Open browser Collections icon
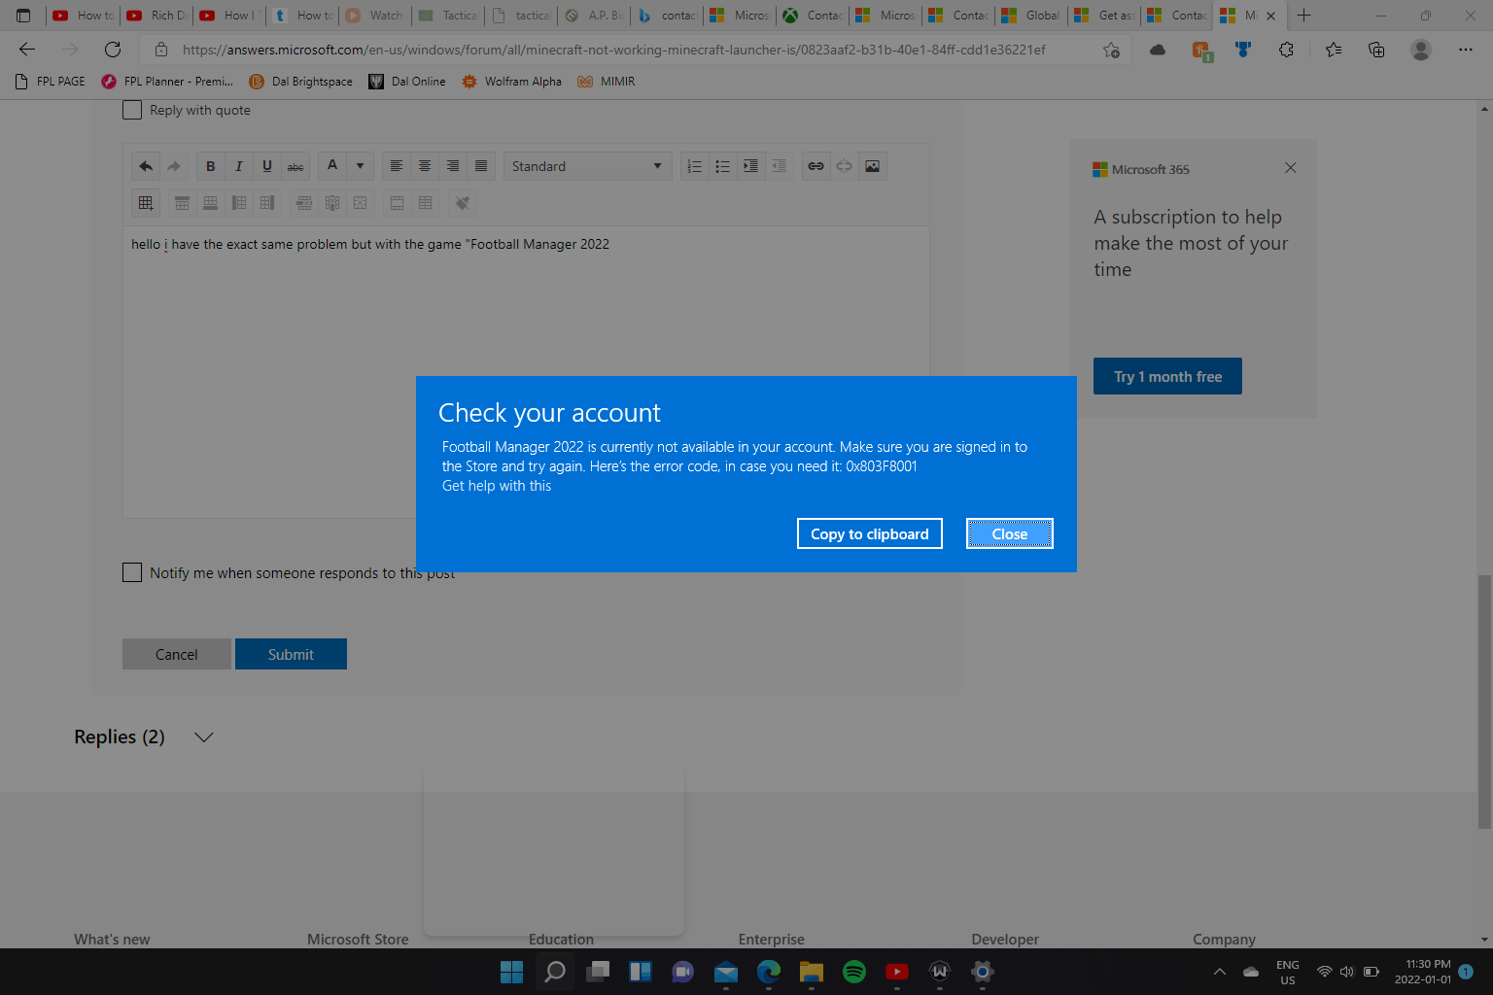Viewport: 1493px width, 995px height. [1376, 50]
